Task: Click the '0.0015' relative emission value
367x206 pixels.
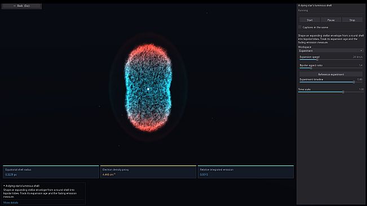Action: [x=204, y=174]
